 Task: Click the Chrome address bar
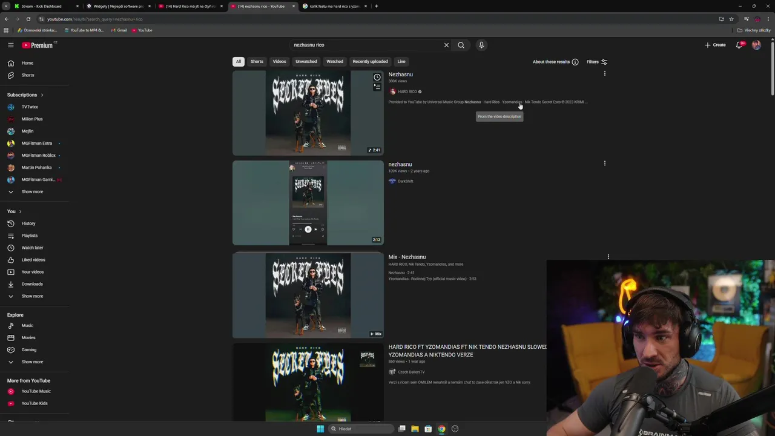click(375, 19)
